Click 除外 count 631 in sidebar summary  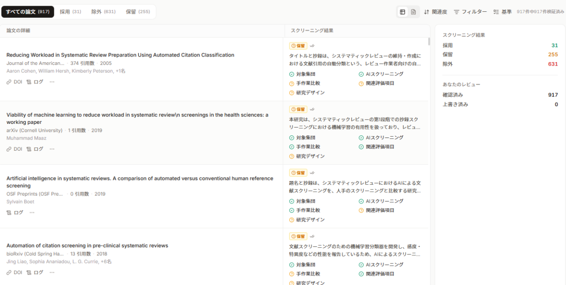(x=553, y=64)
